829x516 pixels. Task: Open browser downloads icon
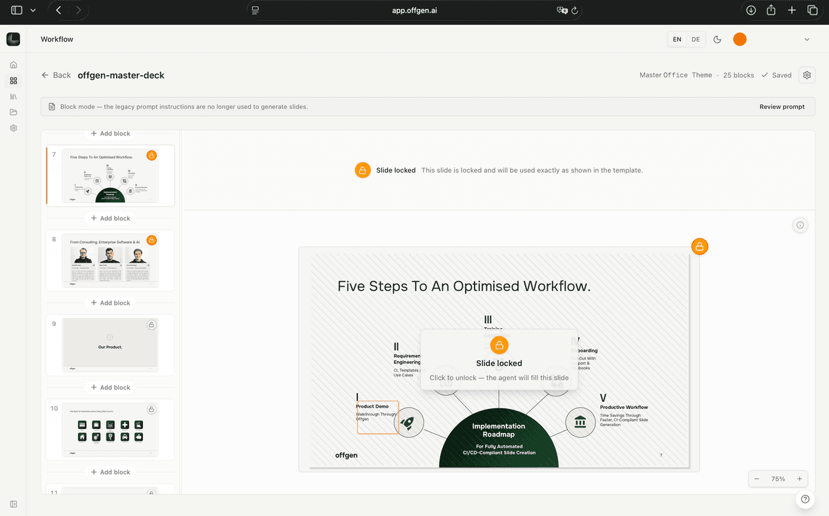click(x=751, y=10)
